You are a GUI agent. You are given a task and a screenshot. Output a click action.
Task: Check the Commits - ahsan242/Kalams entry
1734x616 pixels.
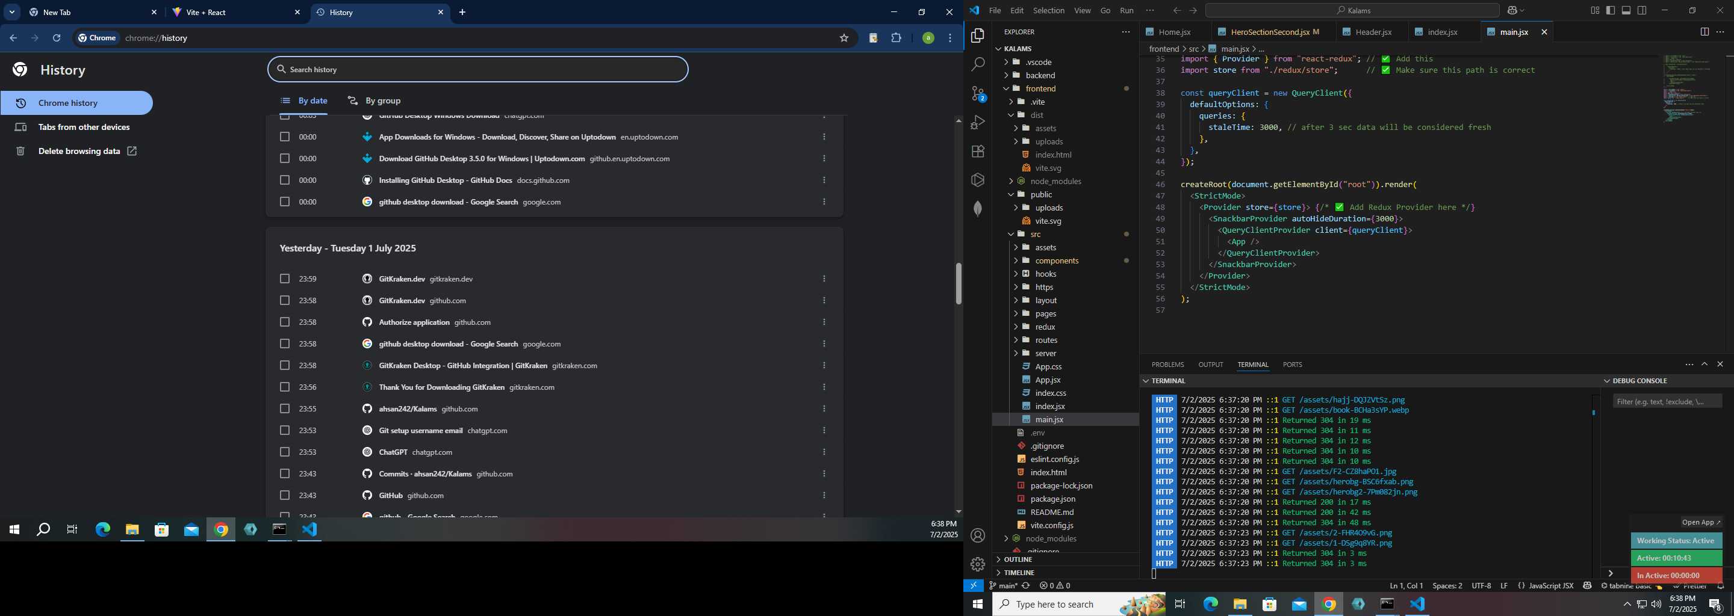(284, 474)
